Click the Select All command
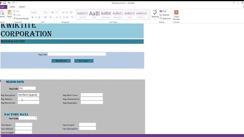Viewport: 244px width, 137px height. point(165,19)
